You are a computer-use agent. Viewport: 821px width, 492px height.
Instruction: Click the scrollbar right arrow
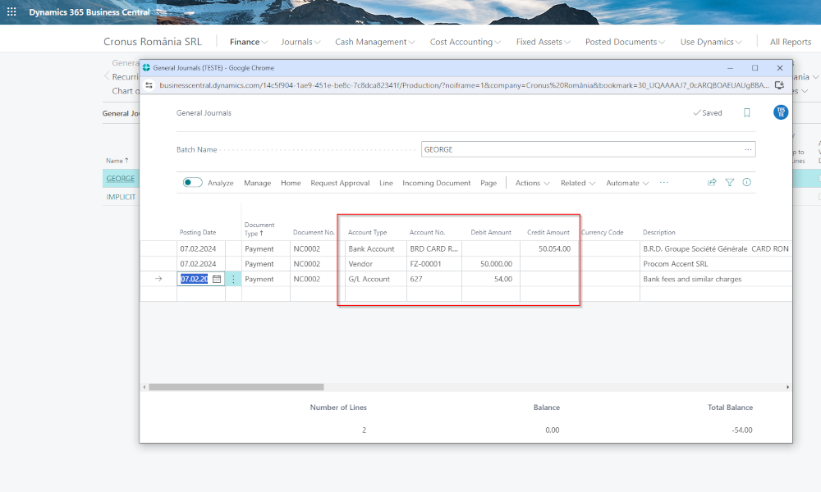tap(787, 387)
